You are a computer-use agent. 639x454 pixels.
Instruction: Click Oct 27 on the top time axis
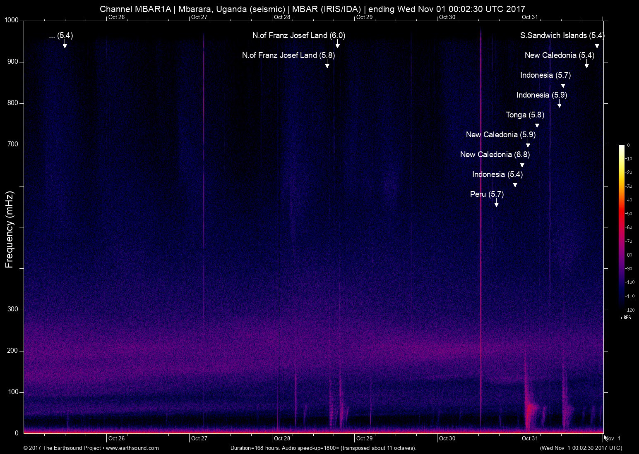coord(199,17)
